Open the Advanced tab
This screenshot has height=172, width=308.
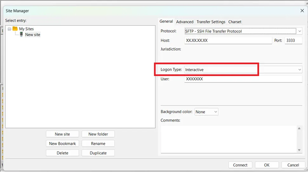tap(185, 22)
